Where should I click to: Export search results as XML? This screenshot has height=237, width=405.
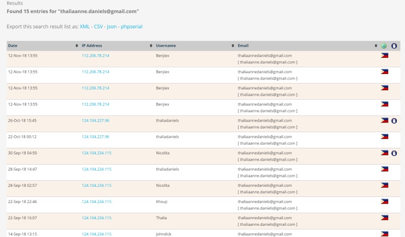point(85,26)
